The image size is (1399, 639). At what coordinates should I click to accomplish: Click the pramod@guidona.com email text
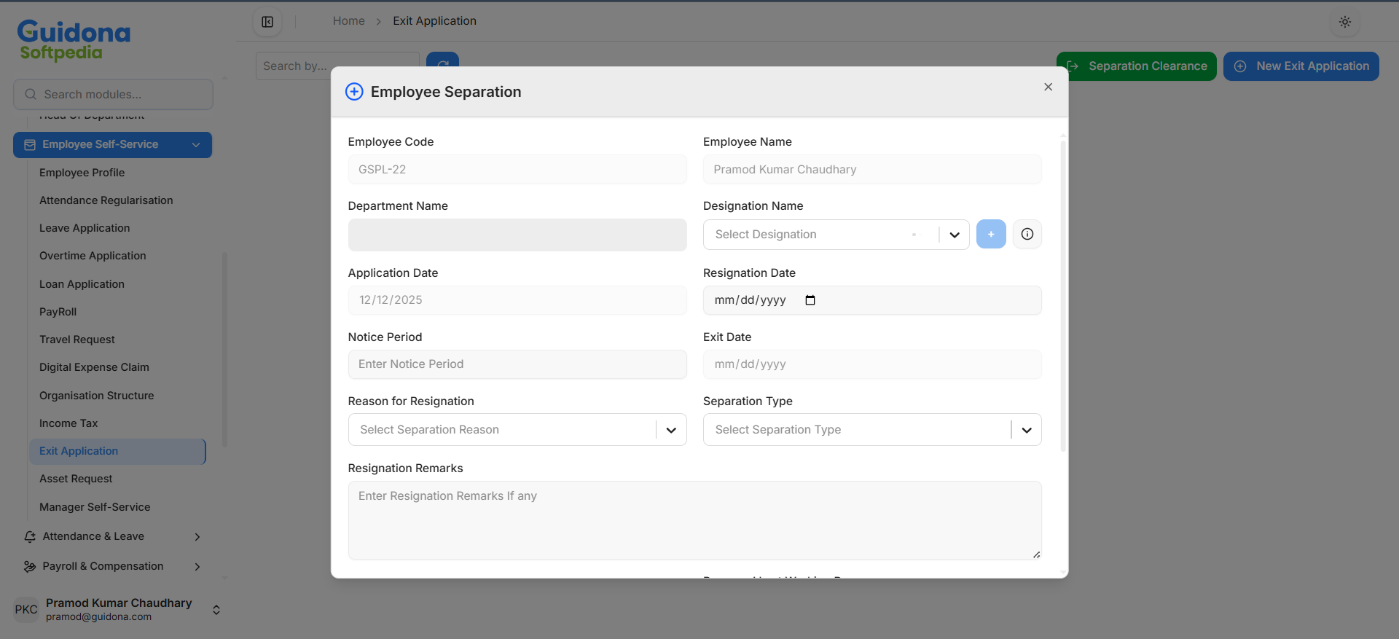pos(99,617)
